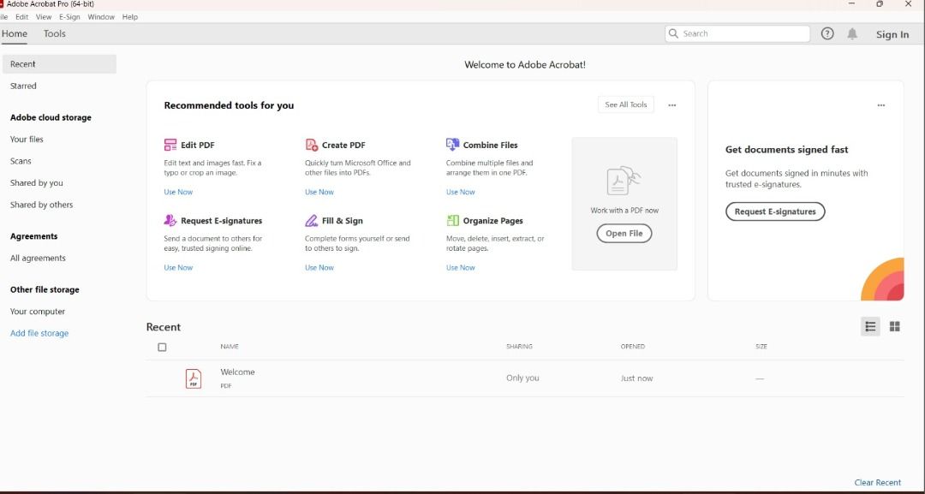This screenshot has height=494, width=925.
Task: Click the Welcome PDF file icon
Action: pos(194,378)
